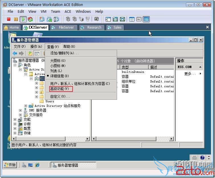Click the 描述 column header

161,67
